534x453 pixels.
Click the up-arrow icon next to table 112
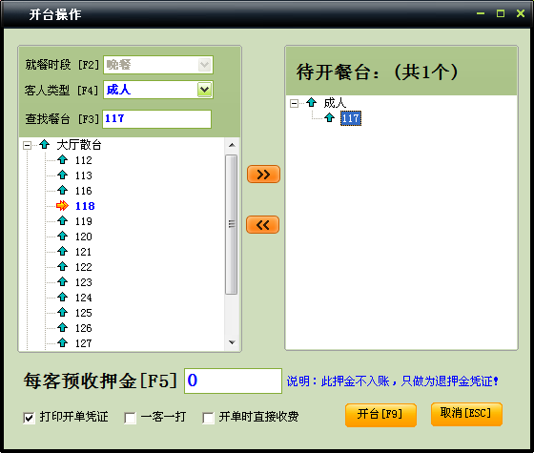pos(62,160)
